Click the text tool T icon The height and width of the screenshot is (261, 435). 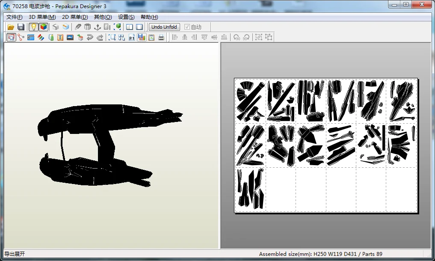pyautogui.click(x=60, y=37)
